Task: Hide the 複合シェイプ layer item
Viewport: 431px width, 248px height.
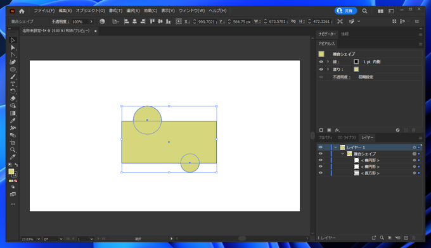Action: pyautogui.click(x=321, y=154)
